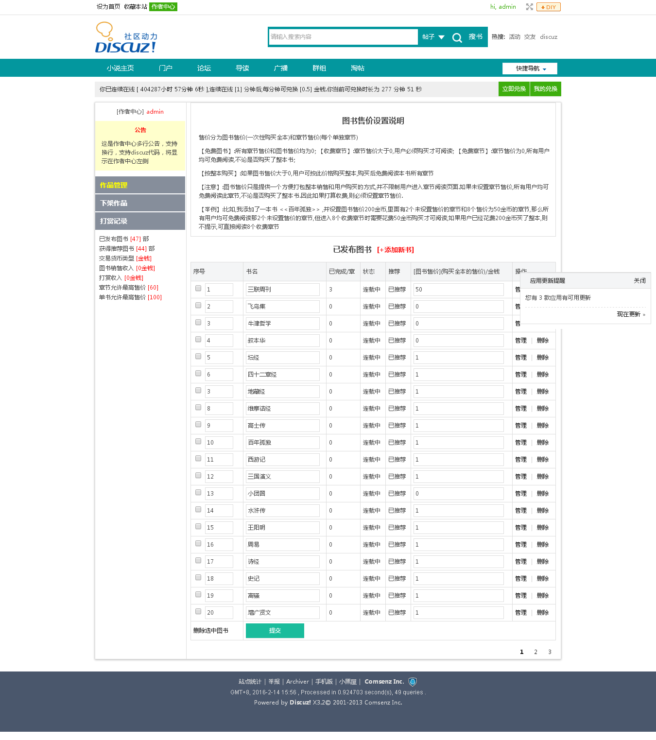Check the checkbox for row 飞鸟集
The width and height of the screenshot is (656, 740).
[x=198, y=305]
